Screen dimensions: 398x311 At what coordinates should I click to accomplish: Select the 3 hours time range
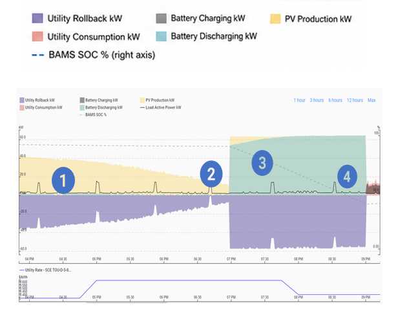tap(317, 100)
